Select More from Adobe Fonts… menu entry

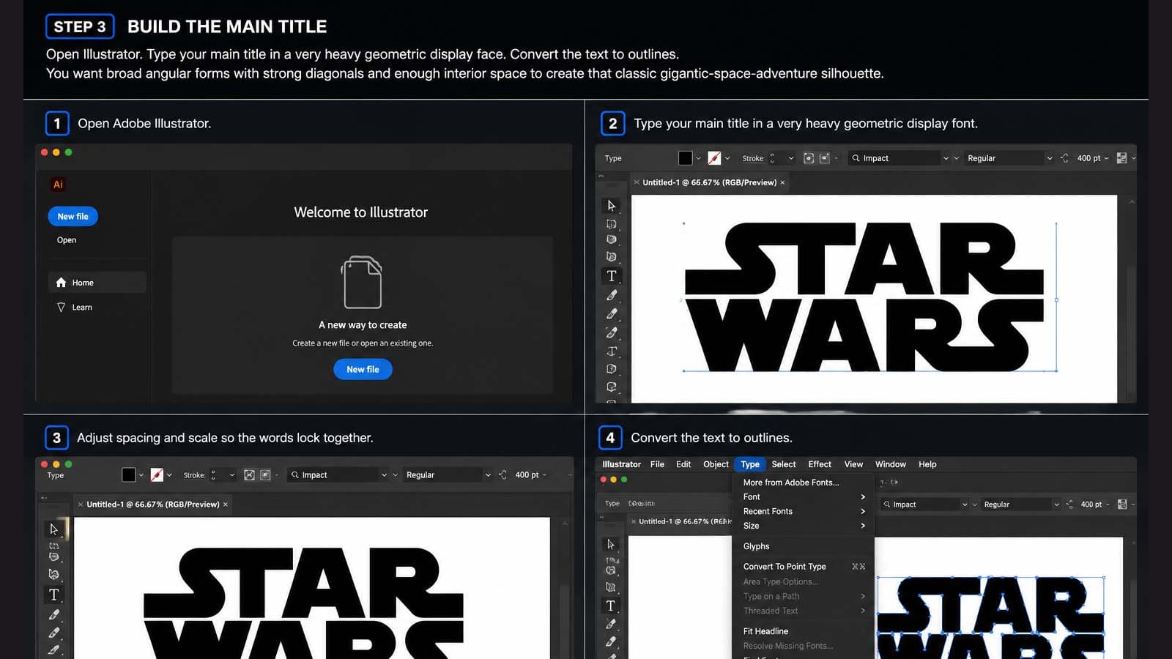[x=804, y=483]
